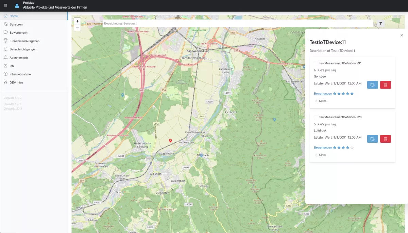Open Benachrichtigungen in the sidebar

pyautogui.click(x=23, y=49)
